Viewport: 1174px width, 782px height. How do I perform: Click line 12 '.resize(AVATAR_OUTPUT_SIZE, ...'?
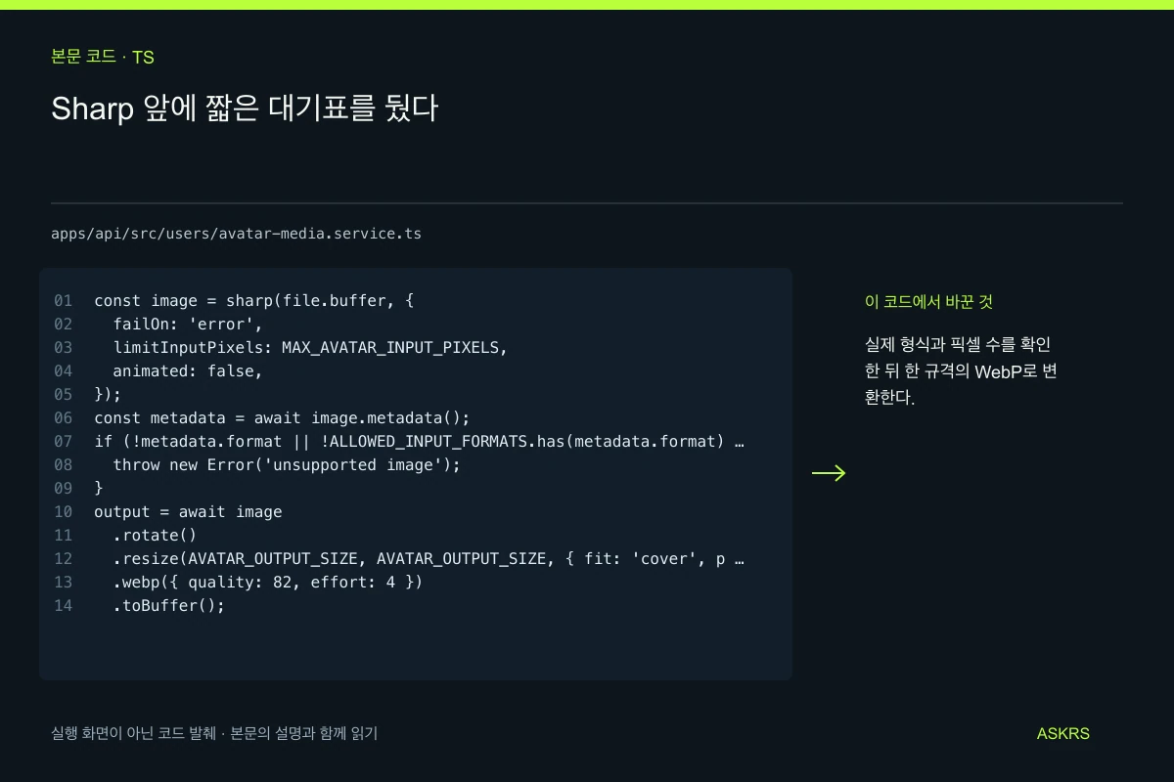coord(429,558)
